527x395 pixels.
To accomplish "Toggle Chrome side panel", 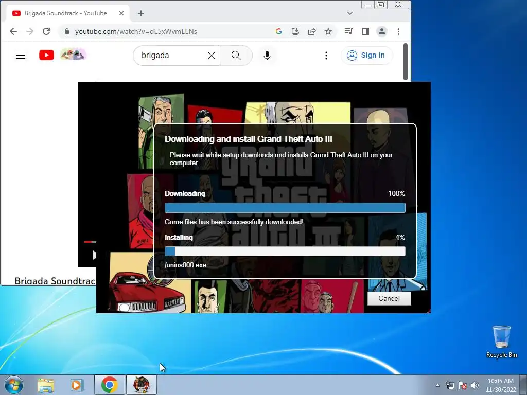I will pos(365,31).
